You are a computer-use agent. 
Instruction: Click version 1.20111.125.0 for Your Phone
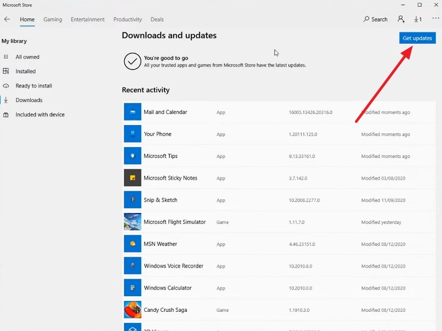(x=303, y=135)
